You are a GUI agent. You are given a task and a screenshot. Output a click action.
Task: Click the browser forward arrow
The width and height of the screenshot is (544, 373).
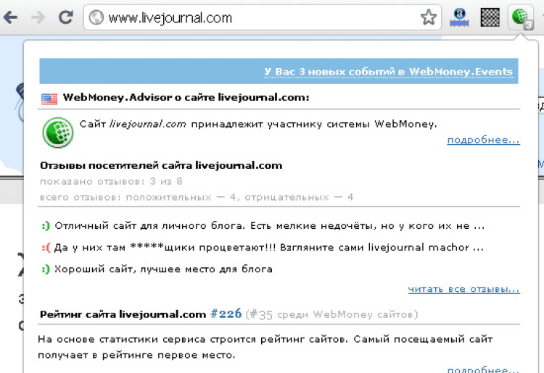pos(38,17)
